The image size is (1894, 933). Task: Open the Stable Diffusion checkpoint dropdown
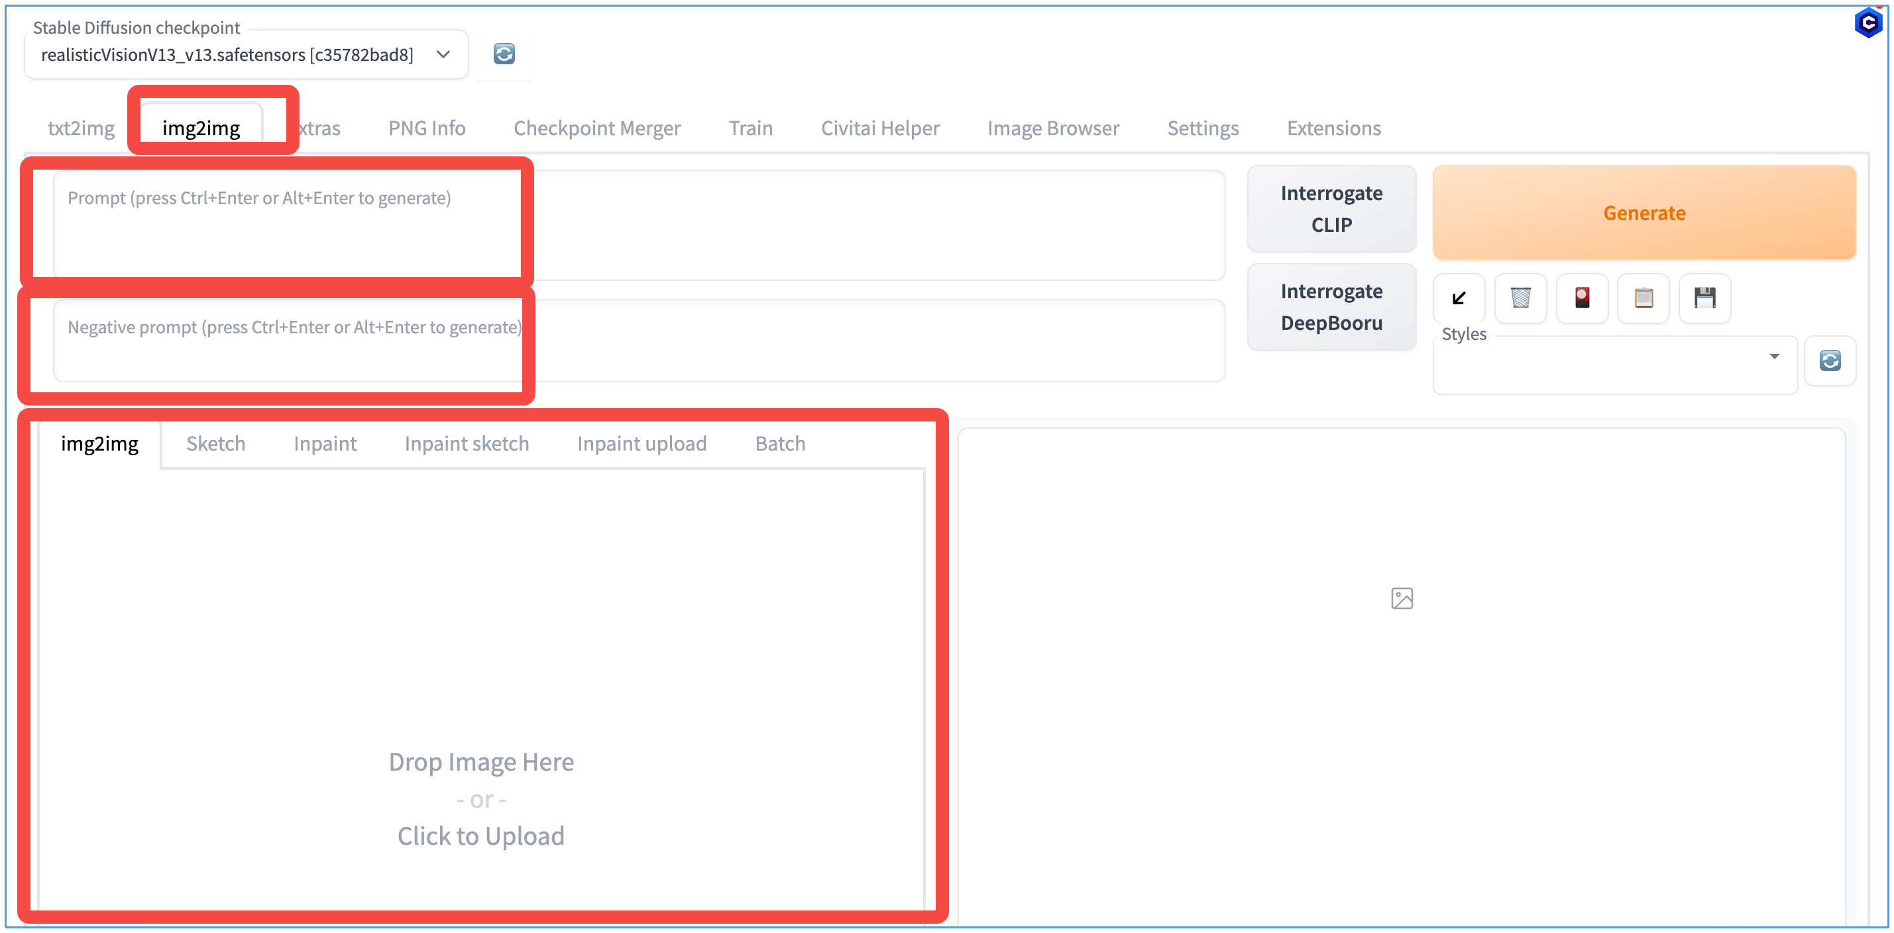(246, 55)
